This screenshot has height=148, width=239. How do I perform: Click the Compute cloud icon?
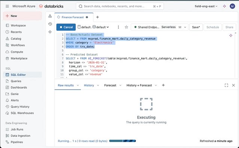click(7, 52)
